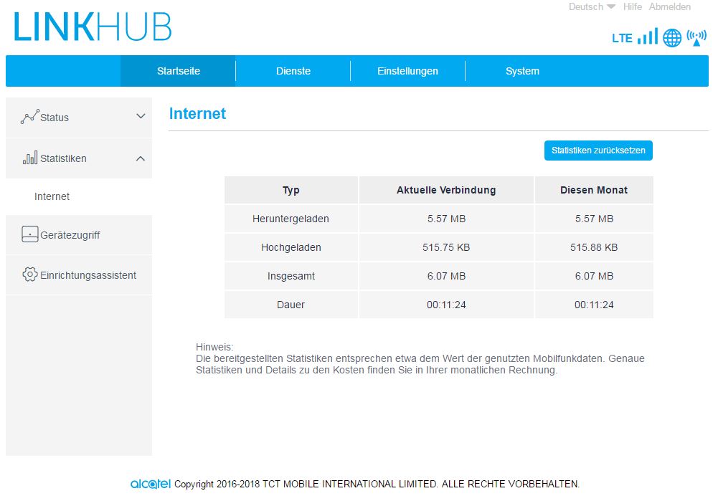Click the alcatel logo in footer

(151, 484)
